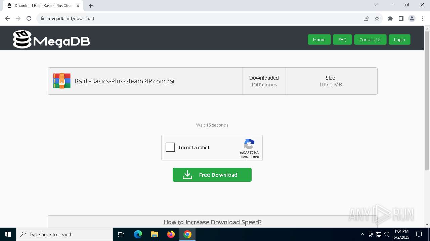This screenshot has height=241, width=430.
Task: Toggle Chrome side panel
Action: click(x=401, y=18)
